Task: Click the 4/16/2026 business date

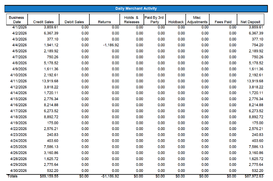Action: [18, 105]
